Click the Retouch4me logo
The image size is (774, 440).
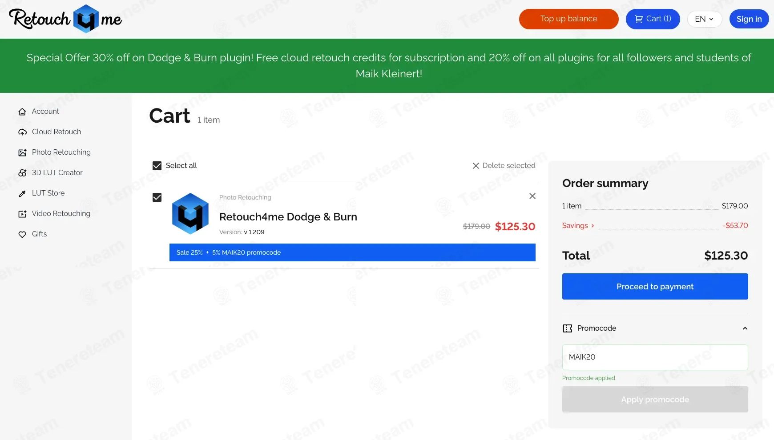65,19
